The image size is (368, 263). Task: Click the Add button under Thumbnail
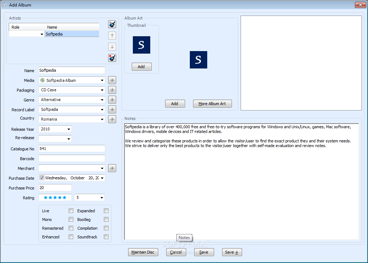pyautogui.click(x=142, y=67)
